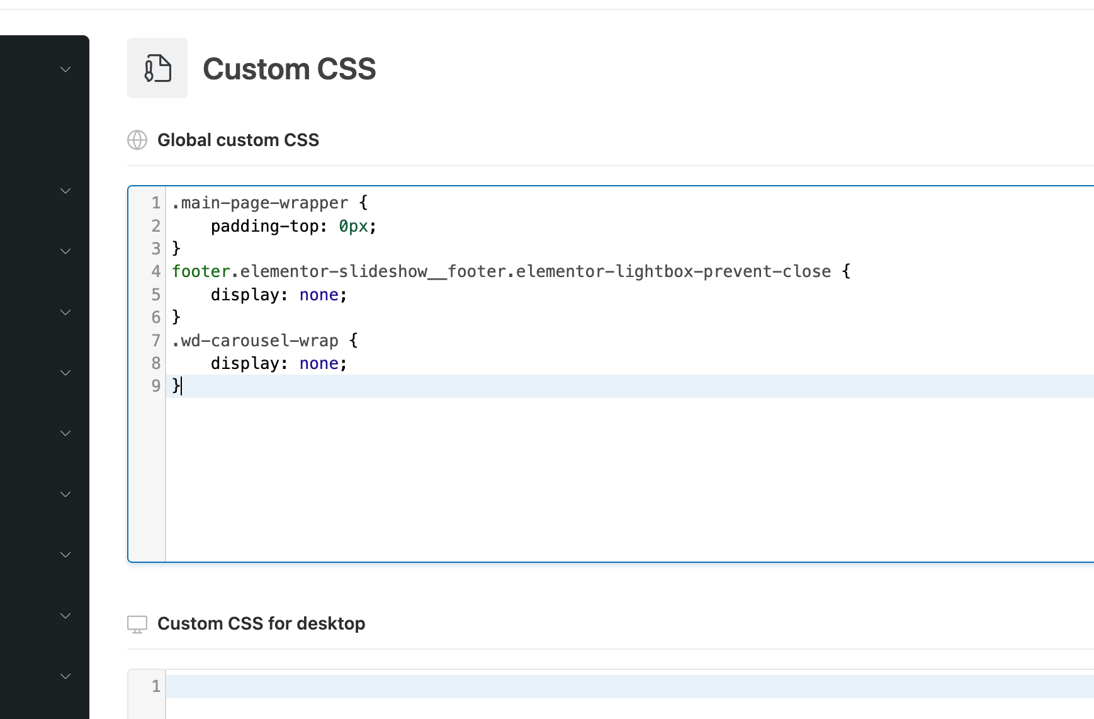Click the Custom CSS page title
This screenshot has height=719, width=1094.
(x=289, y=69)
